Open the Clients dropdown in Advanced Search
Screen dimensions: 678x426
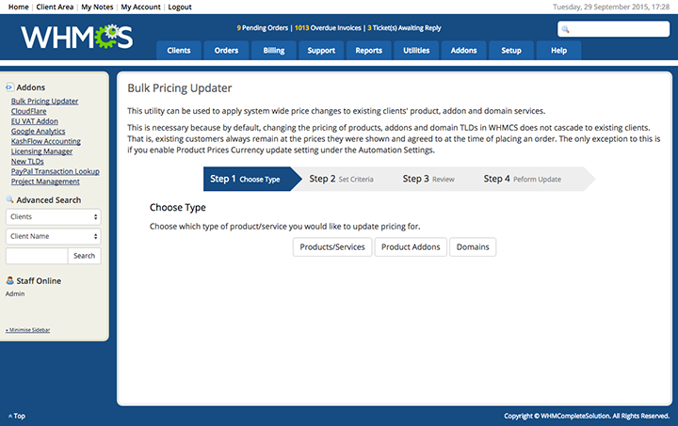(53, 216)
